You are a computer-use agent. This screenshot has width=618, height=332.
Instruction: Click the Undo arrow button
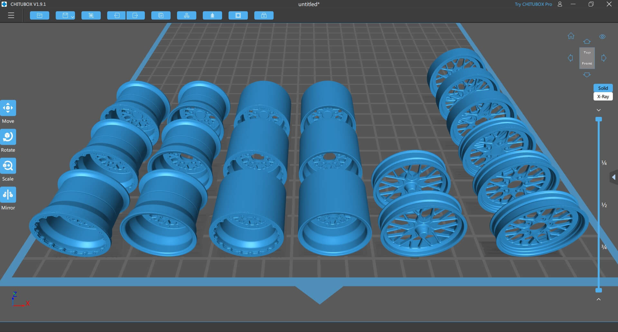click(116, 15)
